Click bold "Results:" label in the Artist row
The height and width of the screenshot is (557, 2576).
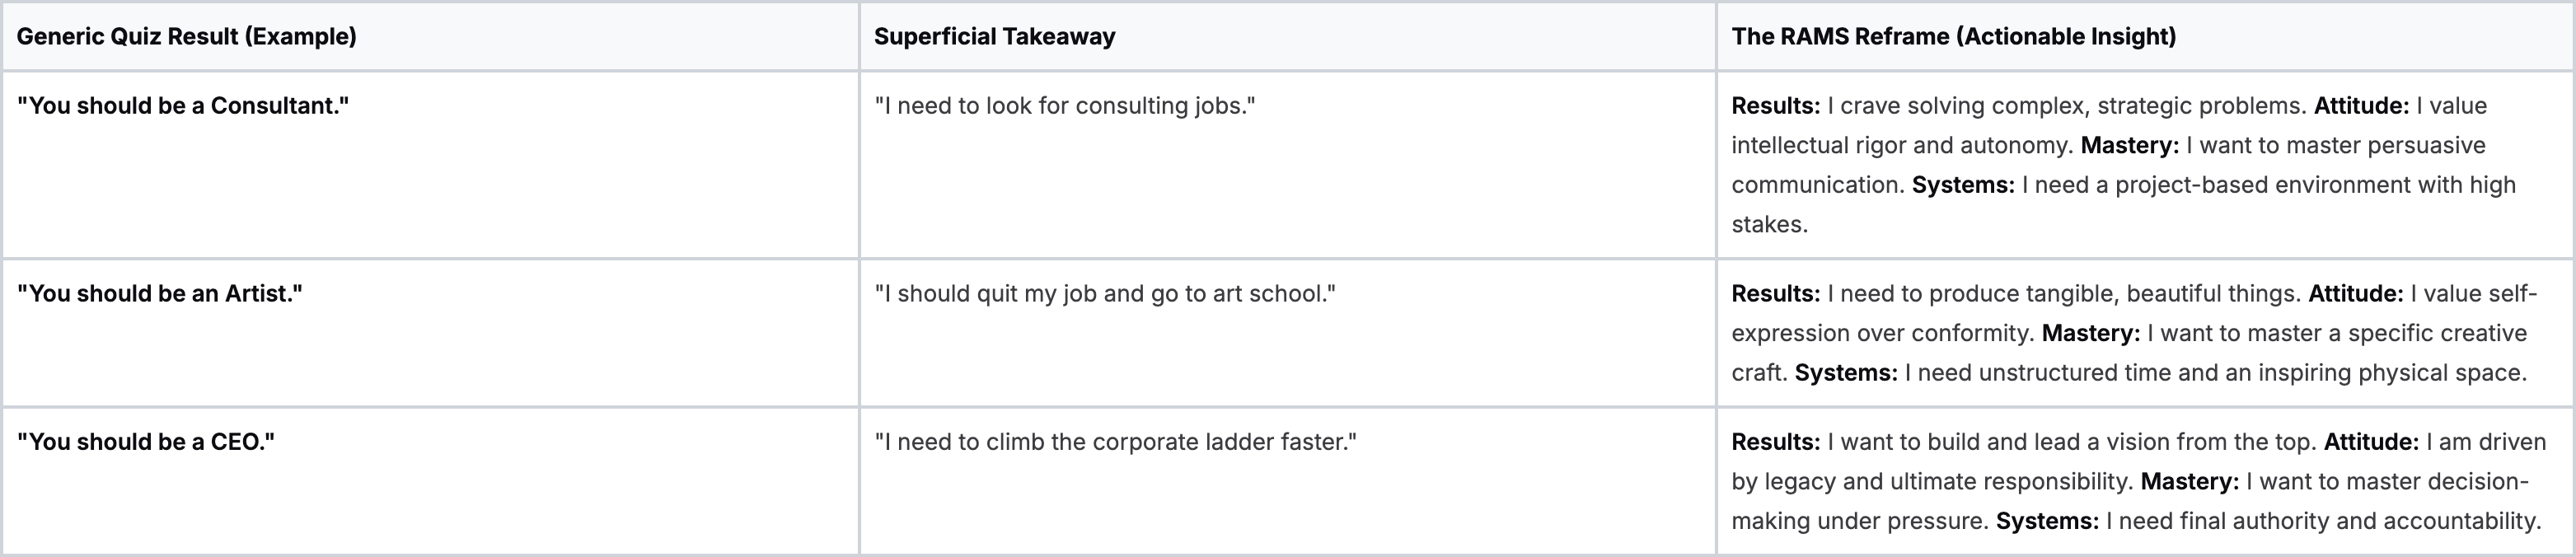[1775, 294]
